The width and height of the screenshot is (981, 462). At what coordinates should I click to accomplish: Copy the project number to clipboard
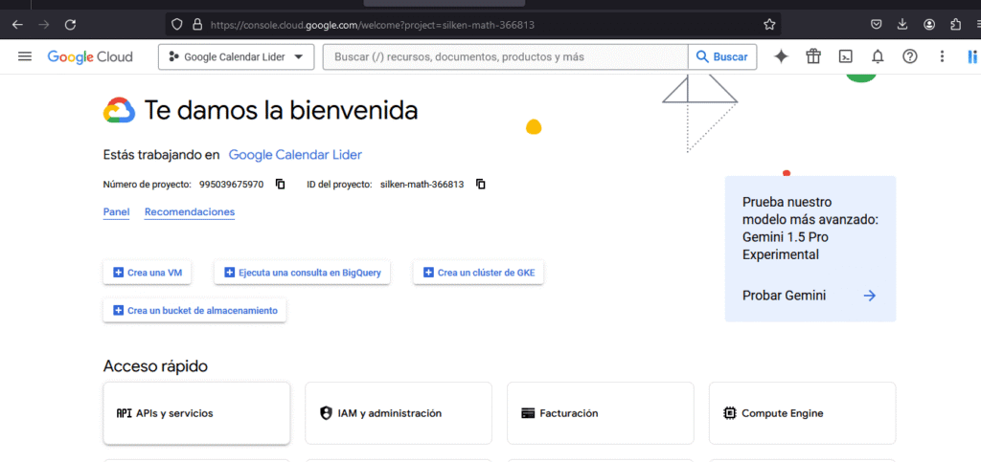pos(281,184)
